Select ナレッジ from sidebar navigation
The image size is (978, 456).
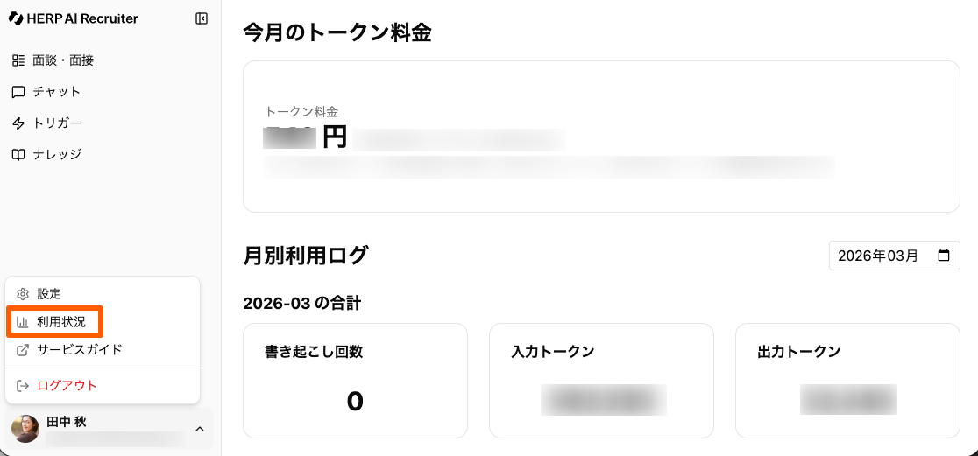click(57, 154)
